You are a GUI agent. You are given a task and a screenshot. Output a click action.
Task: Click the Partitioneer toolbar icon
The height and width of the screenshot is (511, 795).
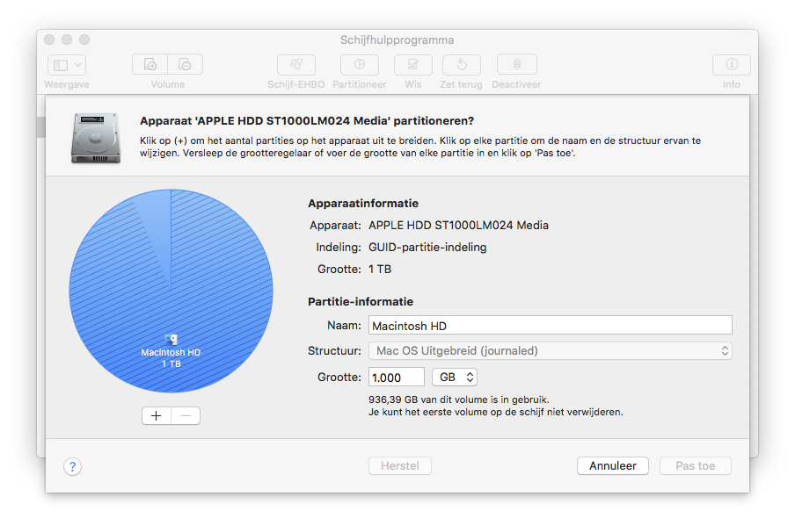point(360,64)
